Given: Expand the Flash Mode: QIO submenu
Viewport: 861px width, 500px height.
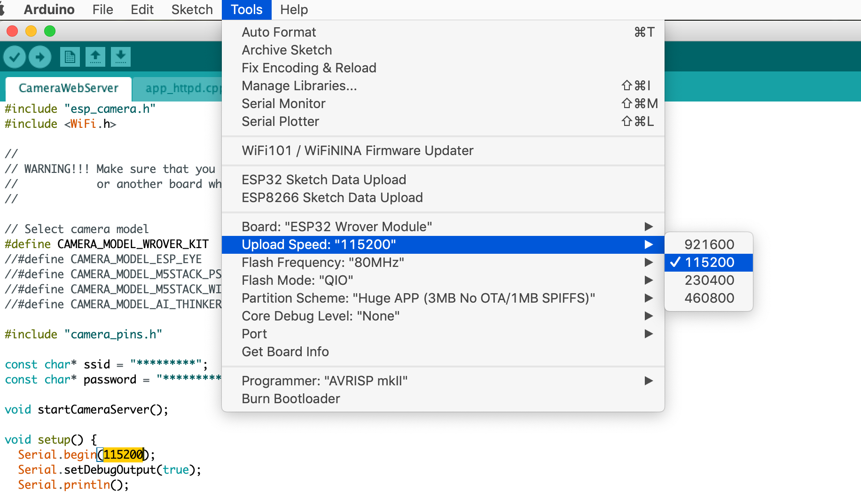Looking at the screenshot, I should 443,280.
